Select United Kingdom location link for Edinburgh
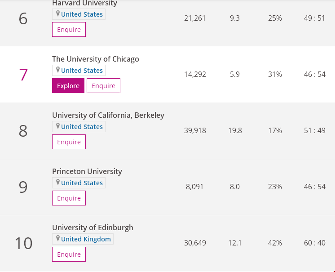This screenshot has width=335, height=272. click(x=86, y=239)
